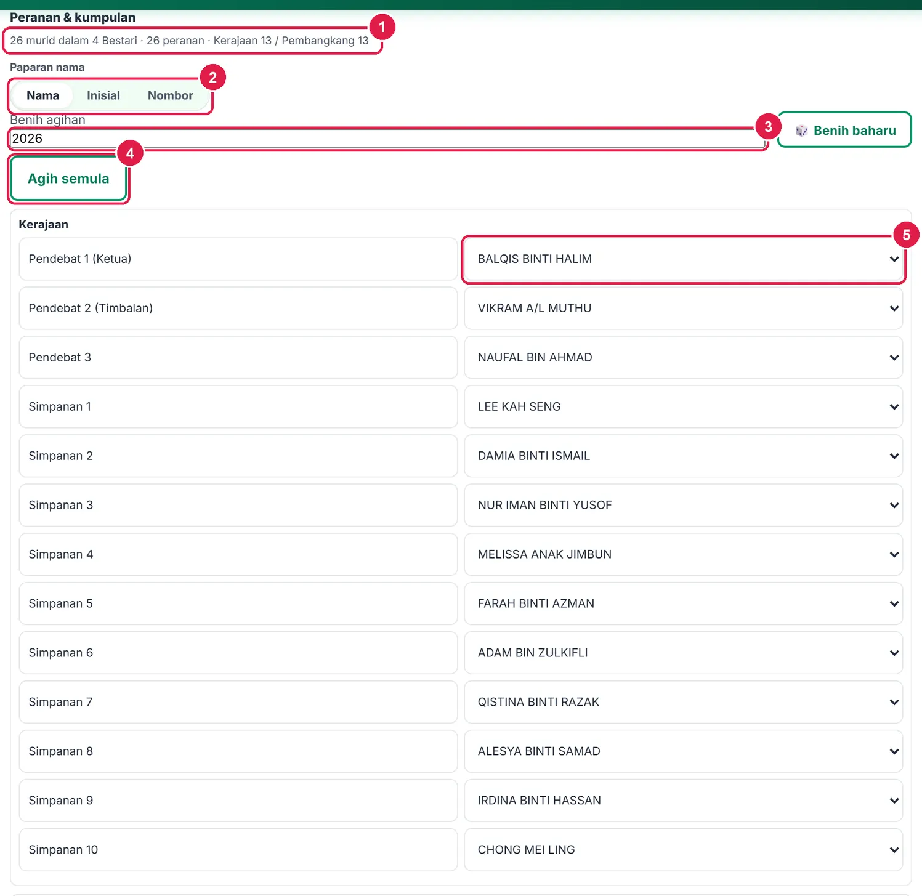Screen dimensions: 922x896
Task: Switch name display to Inisial
Action: (103, 95)
